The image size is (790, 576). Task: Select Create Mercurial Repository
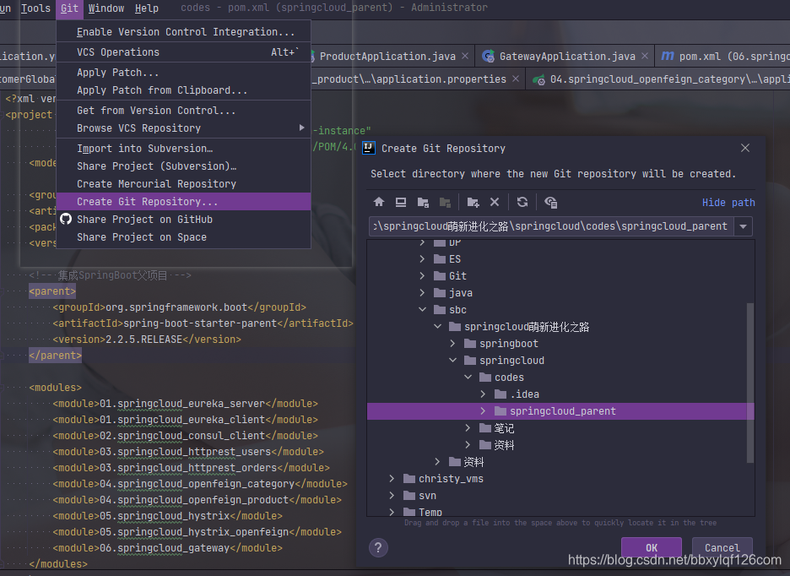[183, 183]
